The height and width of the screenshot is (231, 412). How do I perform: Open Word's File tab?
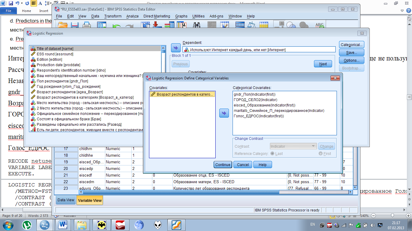pos(8,11)
